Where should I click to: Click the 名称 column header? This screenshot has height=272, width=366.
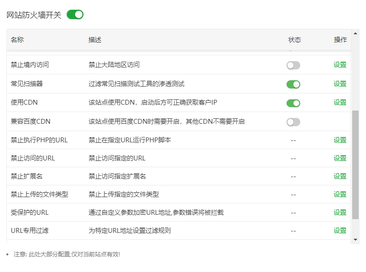point(17,40)
